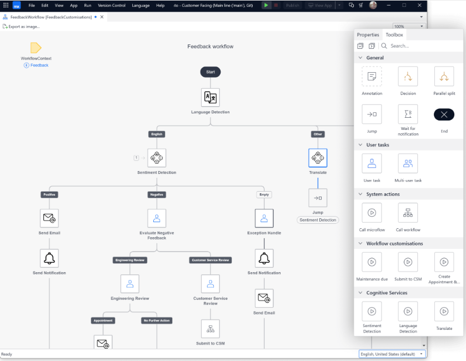Viewport: 466px width, 361px height.
Task: Select the Parallel split element
Action: pos(443,76)
